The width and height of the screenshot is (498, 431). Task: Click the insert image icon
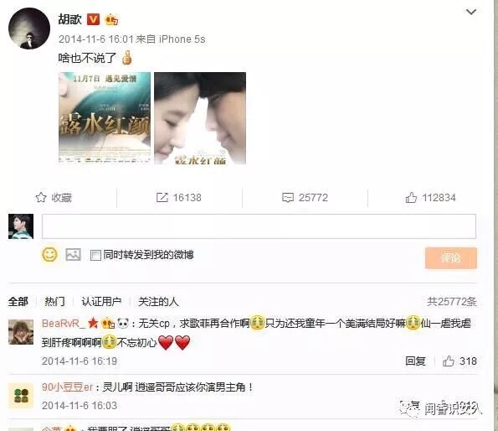tap(73, 254)
